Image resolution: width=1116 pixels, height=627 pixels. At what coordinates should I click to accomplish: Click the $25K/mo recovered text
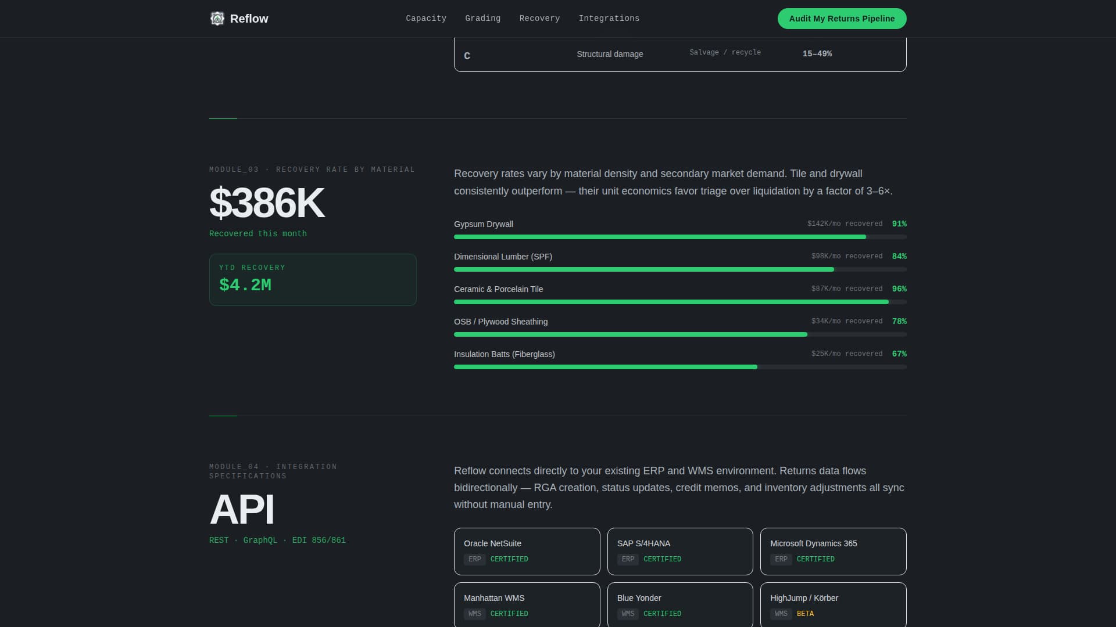[847, 354]
